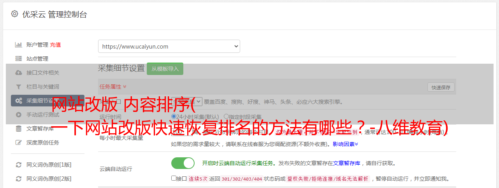
Task: Open 同义词伪原创[1版] in the sidebar
Action: click(x=49, y=165)
